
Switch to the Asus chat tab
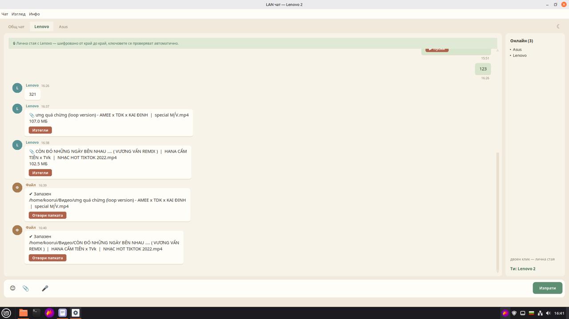coord(63,27)
